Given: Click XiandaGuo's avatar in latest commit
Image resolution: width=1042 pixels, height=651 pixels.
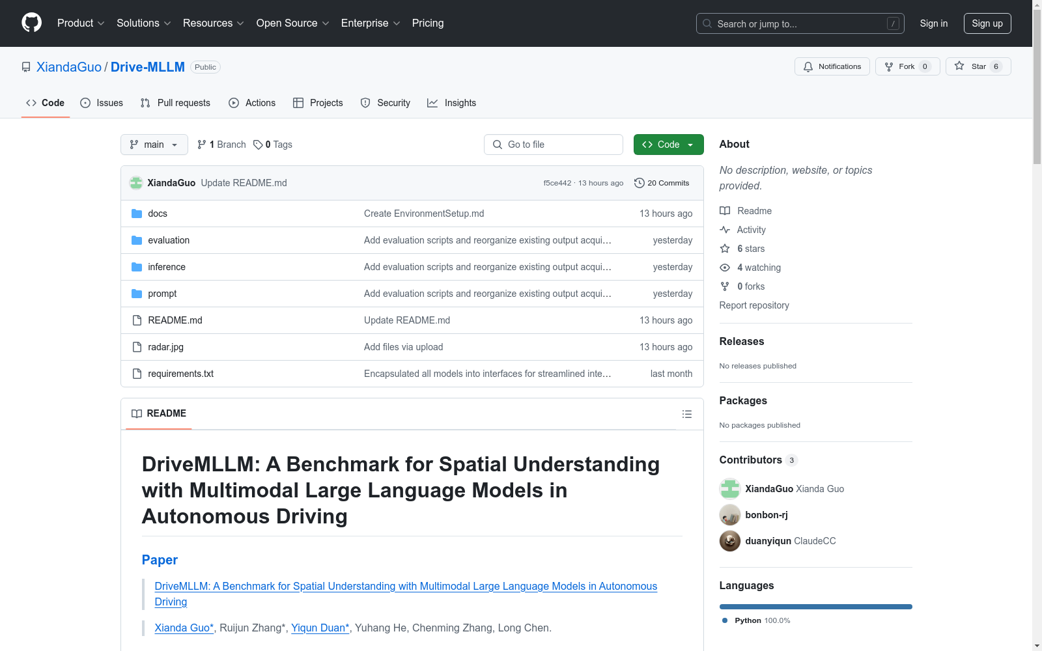Looking at the screenshot, I should tap(136, 183).
